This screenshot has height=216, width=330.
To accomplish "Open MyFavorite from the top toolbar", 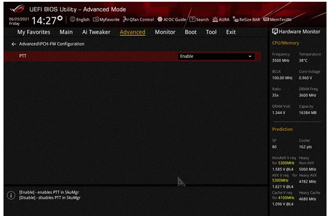I will click(106, 20).
